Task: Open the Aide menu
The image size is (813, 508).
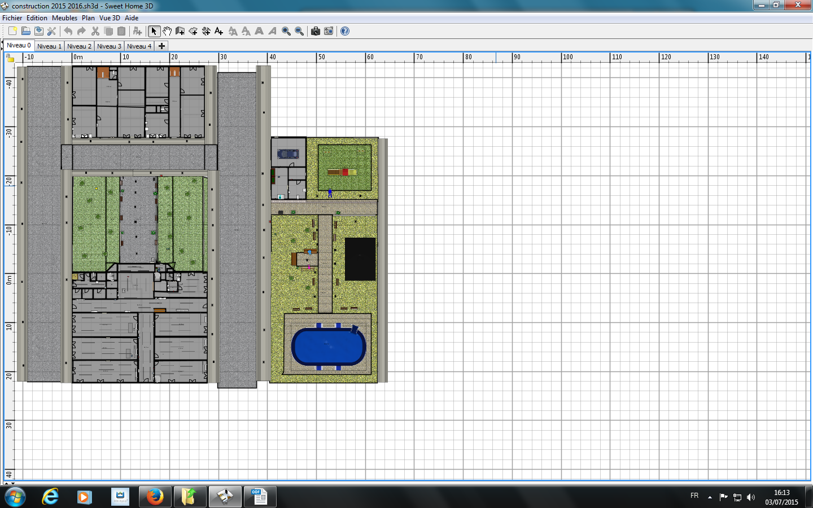Action: pos(132,18)
